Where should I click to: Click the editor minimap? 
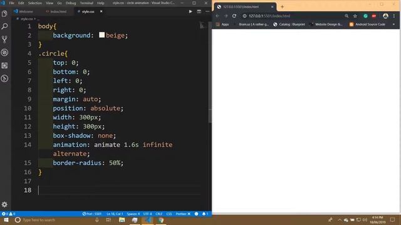(202, 26)
